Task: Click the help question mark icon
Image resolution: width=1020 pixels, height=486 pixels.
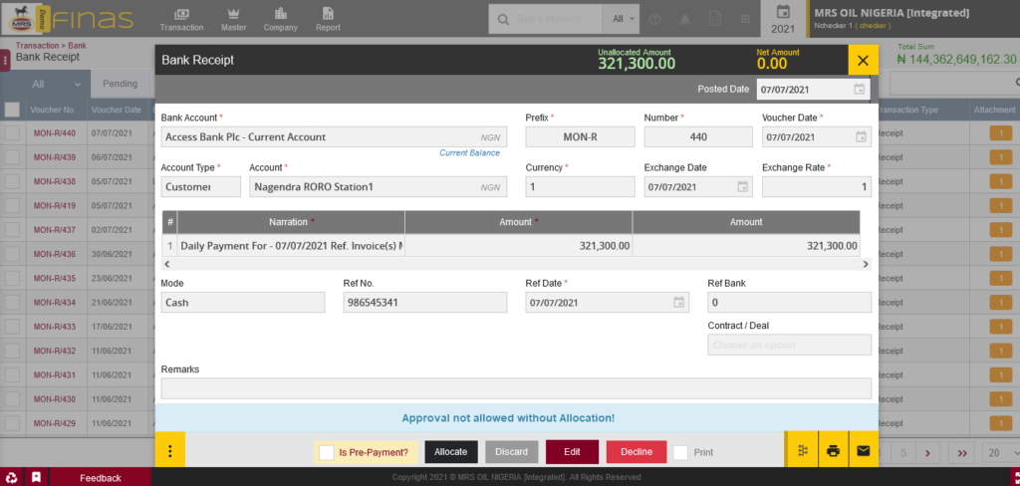Action: (x=655, y=20)
